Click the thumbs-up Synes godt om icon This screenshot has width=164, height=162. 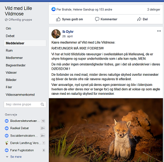[58, 19]
